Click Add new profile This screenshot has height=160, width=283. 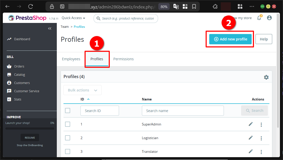tap(230, 39)
